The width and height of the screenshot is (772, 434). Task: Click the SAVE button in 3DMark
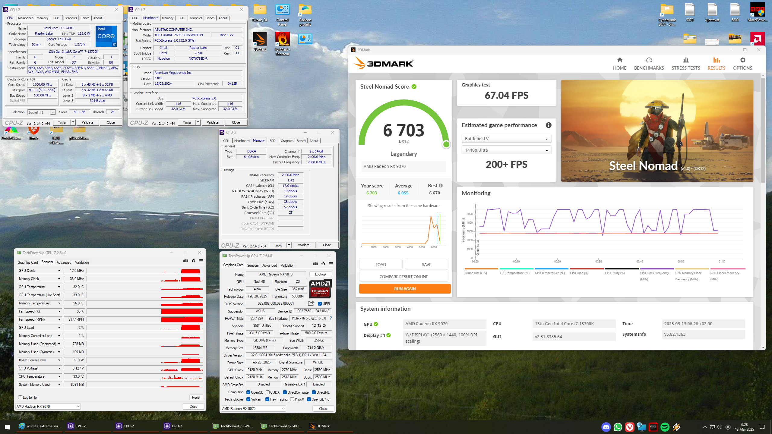[x=426, y=265]
